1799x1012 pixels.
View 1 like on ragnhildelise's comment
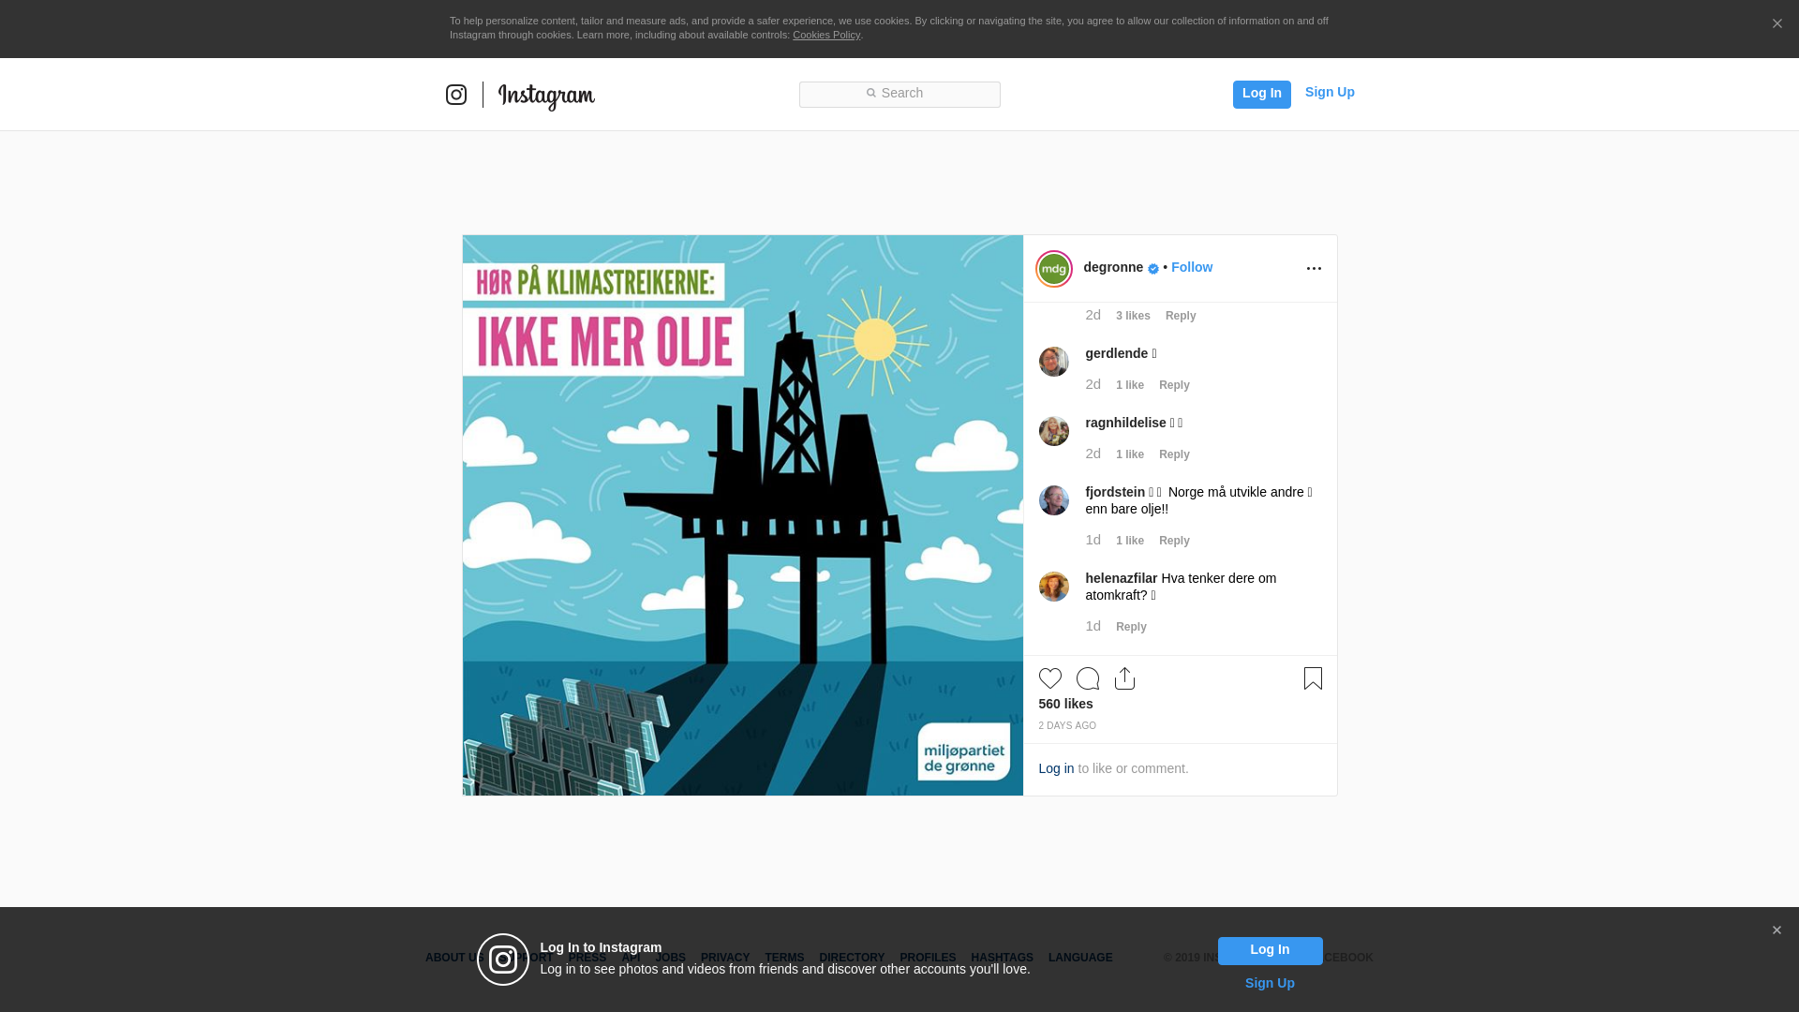pyautogui.click(x=1130, y=454)
